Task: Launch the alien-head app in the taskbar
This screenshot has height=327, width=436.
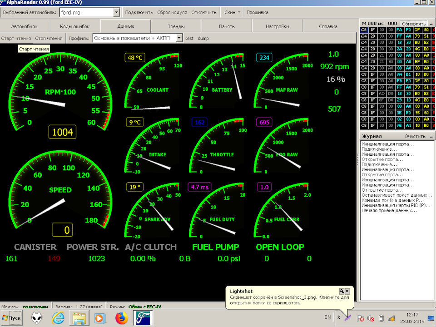Action: pyautogui.click(x=36, y=318)
